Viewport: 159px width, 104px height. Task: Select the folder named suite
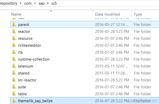22,87
